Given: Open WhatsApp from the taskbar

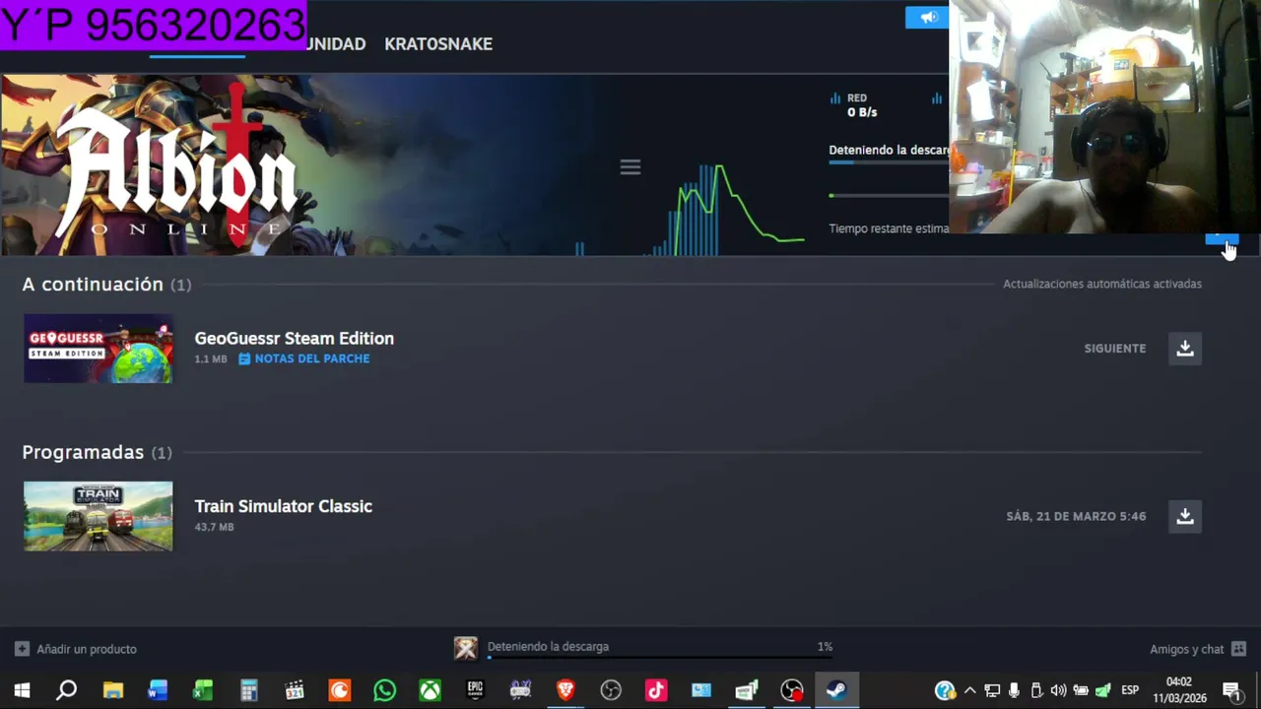Looking at the screenshot, I should (x=384, y=690).
